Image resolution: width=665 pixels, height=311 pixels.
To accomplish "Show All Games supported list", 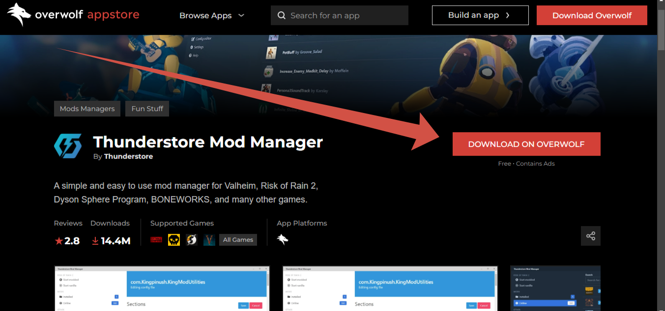I will 238,240.
